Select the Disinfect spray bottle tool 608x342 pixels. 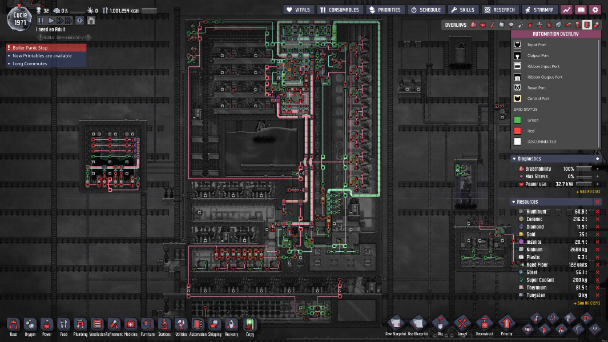(537, 319)
